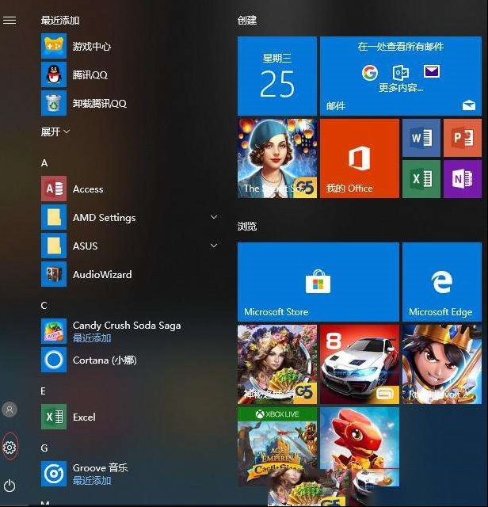Open the 神秘追踪 G5 game tile
The height and width of the screenshot is (507, 488).
(277, 364)
